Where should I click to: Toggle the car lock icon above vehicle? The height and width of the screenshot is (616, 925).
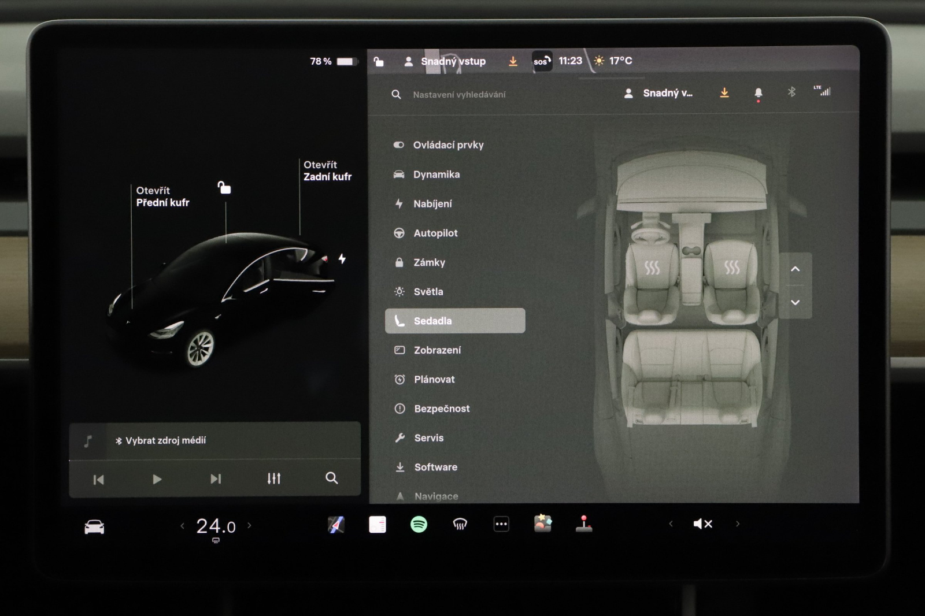tap(224, 188)
